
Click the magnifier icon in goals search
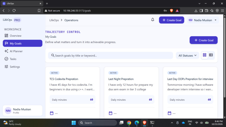[53, 55]
